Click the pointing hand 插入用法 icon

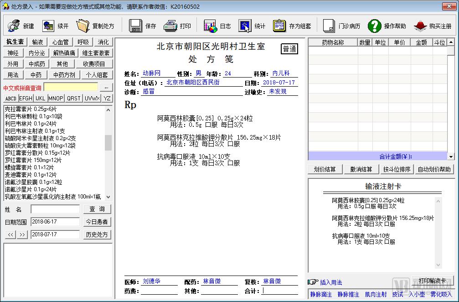[x=313, y=282]
